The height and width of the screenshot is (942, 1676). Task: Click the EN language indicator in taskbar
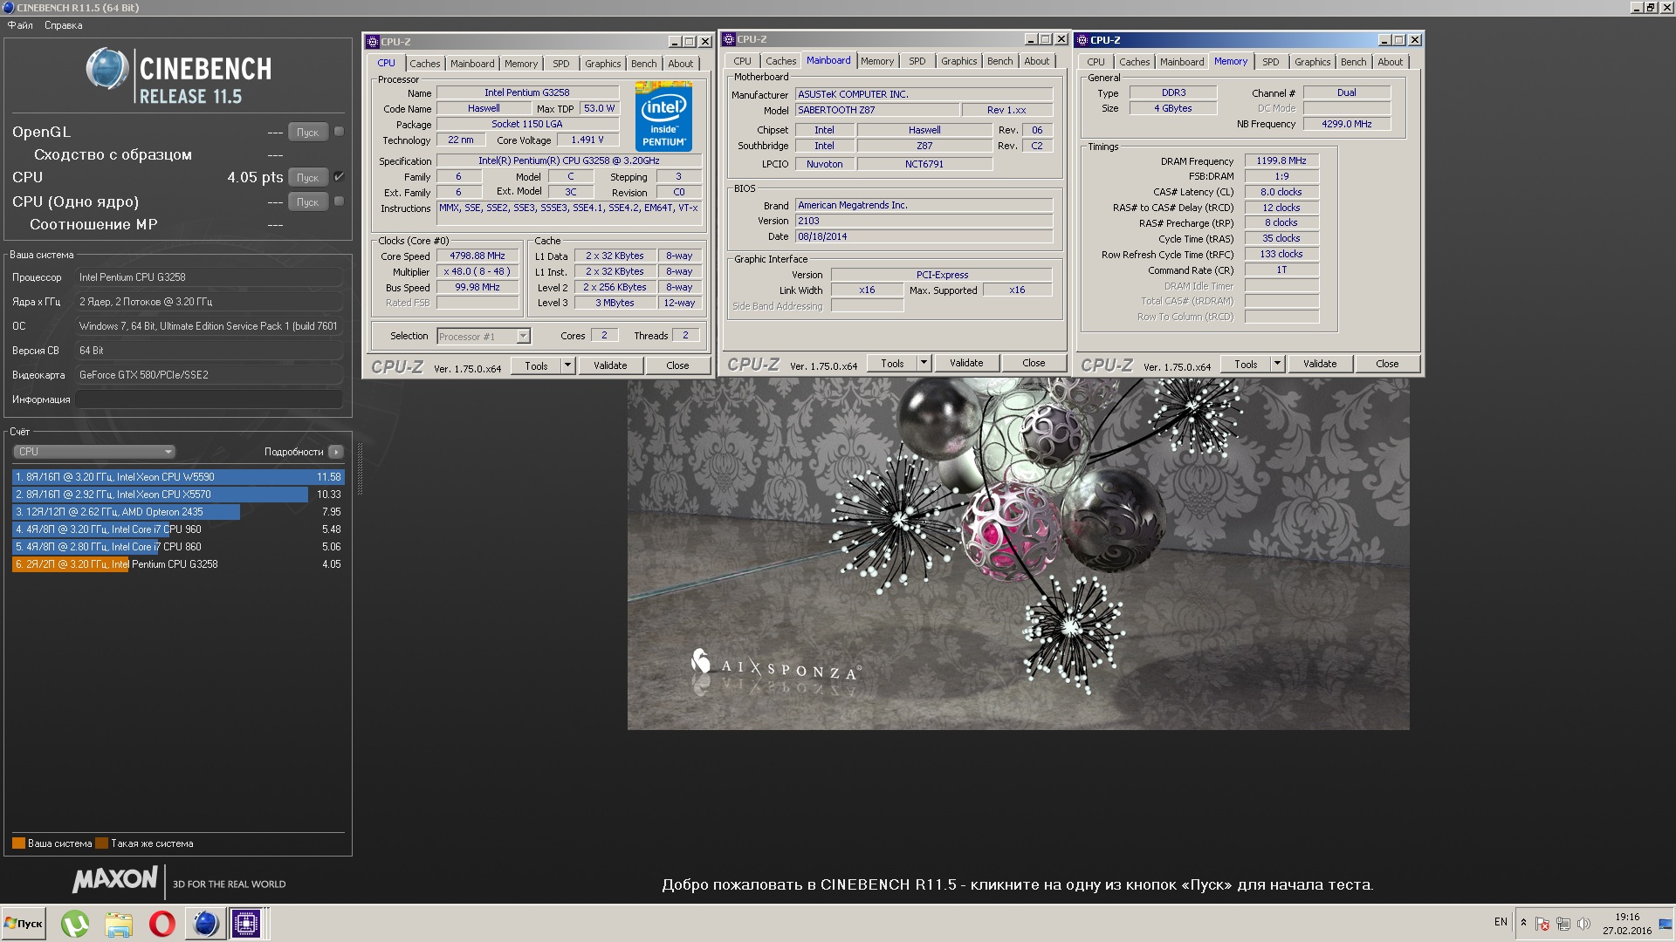[1501, 922]
